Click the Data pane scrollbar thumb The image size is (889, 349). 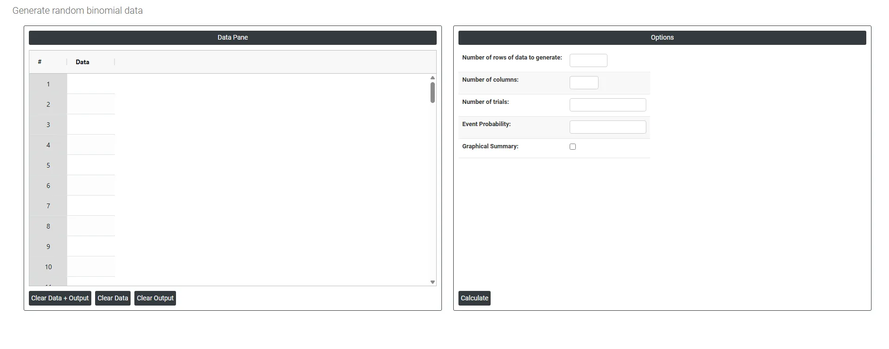coord(432,93)
